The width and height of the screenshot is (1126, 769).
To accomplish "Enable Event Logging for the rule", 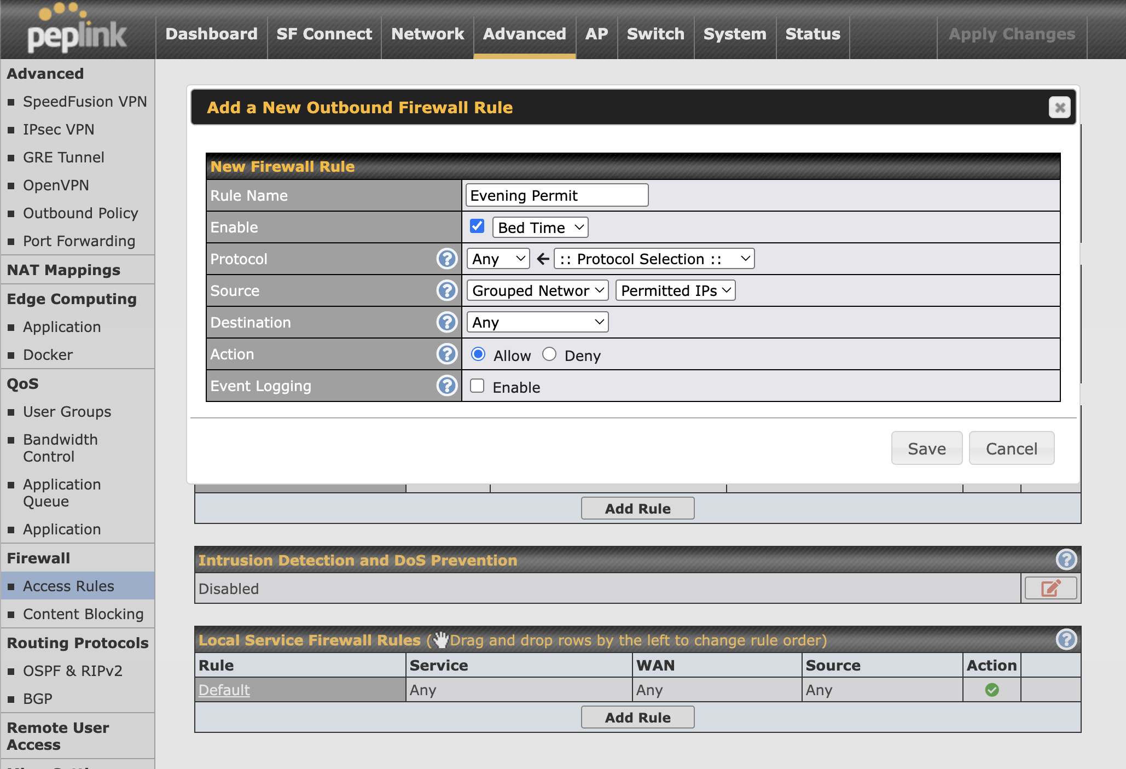I will pyautogui.click(x=477, y=386).
